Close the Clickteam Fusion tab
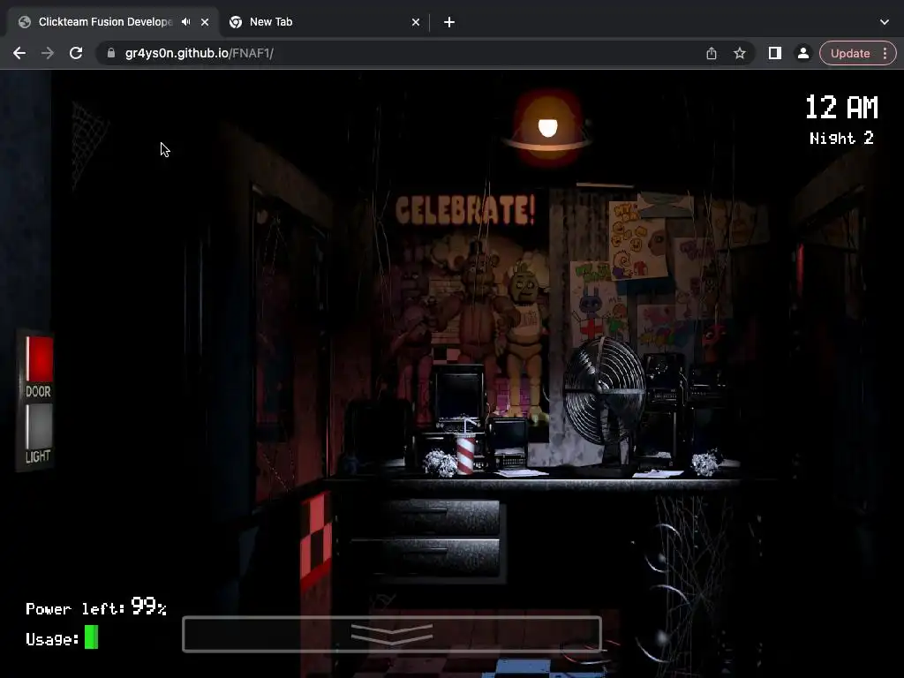Viewport: 904px width, 678px height. 205,22
